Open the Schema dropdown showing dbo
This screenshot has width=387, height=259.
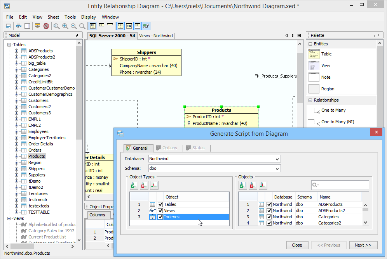277,169
